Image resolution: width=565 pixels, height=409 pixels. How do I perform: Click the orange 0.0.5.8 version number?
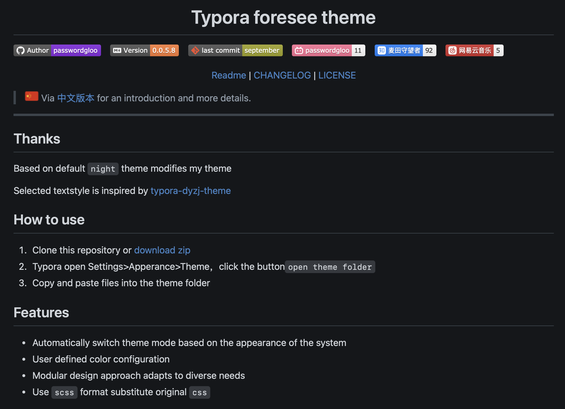[x=164, y=50]
